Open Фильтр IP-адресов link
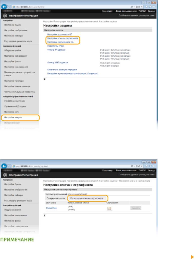194x259 pixels. 56,50
